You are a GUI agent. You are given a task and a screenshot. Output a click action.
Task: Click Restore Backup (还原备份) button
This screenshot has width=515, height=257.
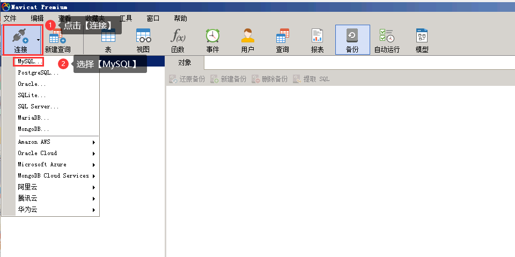187,79
